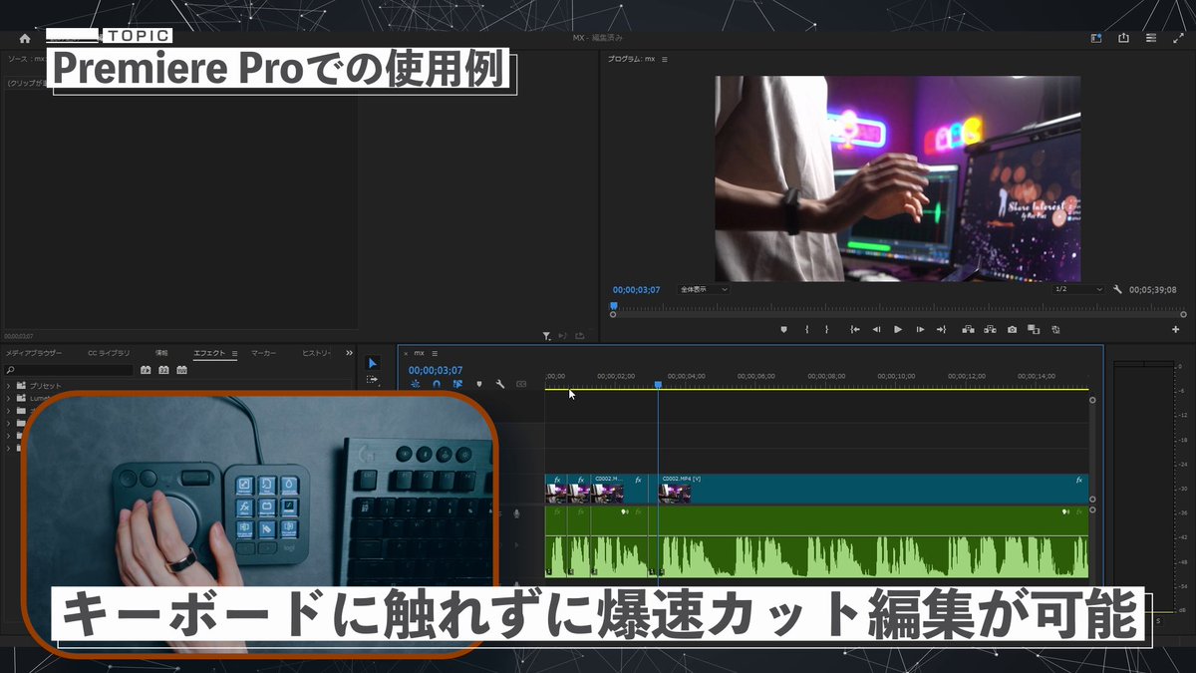1196x673 pixels.
Task: Switch to the エフェクト tab
Action: click(x=209, y=353)
